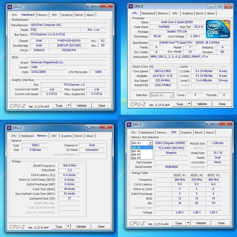Click the '82801JR (ICH10R)' southbridge value

(x=69, y=45)
